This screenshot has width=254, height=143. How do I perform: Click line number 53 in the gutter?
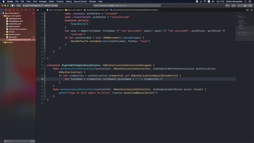(42, 79)
